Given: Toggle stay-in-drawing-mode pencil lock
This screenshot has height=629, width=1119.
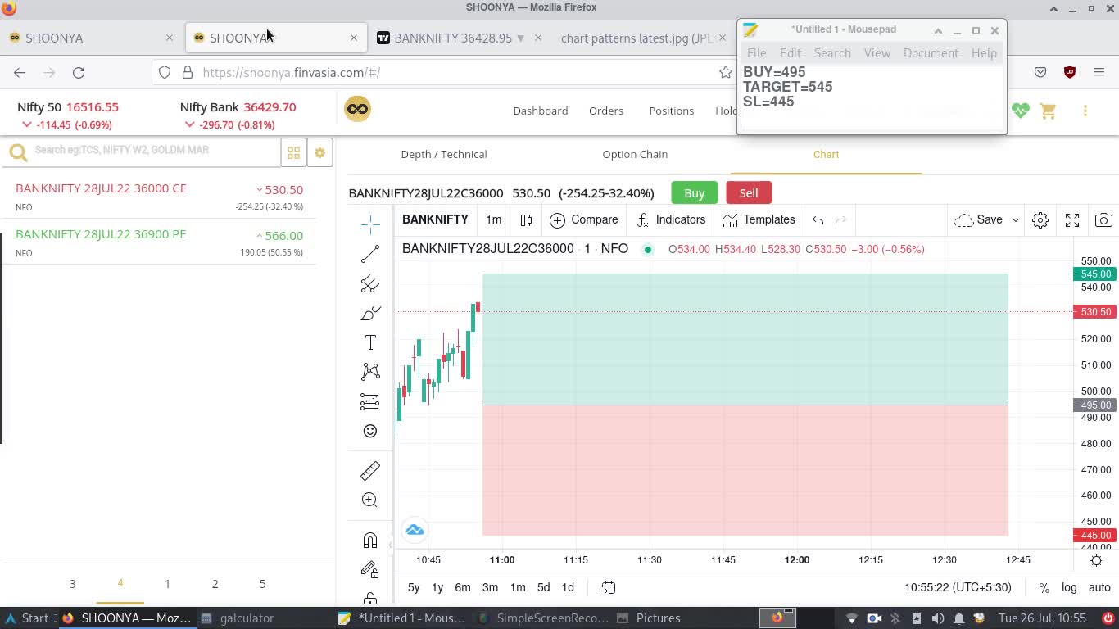Looking at the screenshot, I should point(370,570).
